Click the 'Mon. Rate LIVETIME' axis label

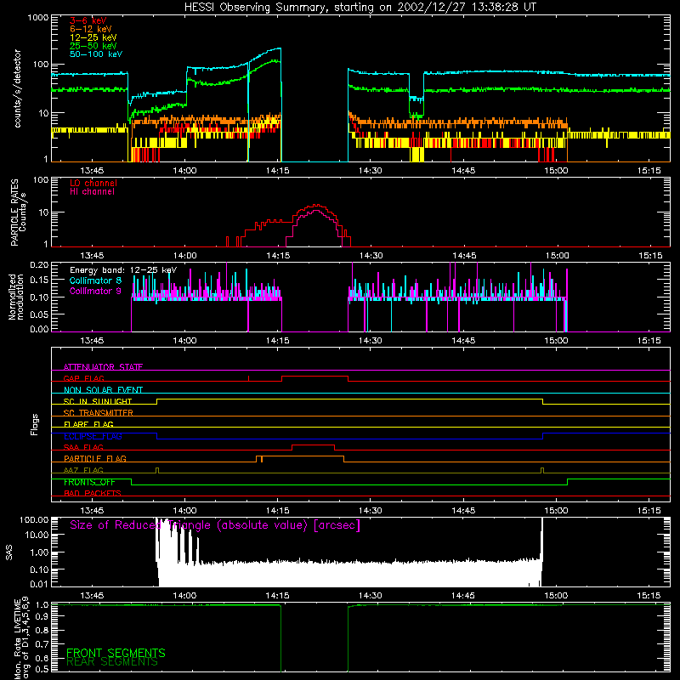pyautogui.click(x=21, y=637)
